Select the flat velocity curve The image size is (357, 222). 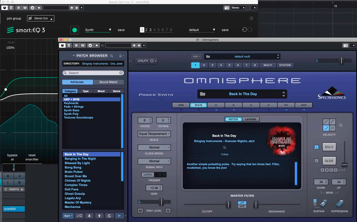point(333,128)
